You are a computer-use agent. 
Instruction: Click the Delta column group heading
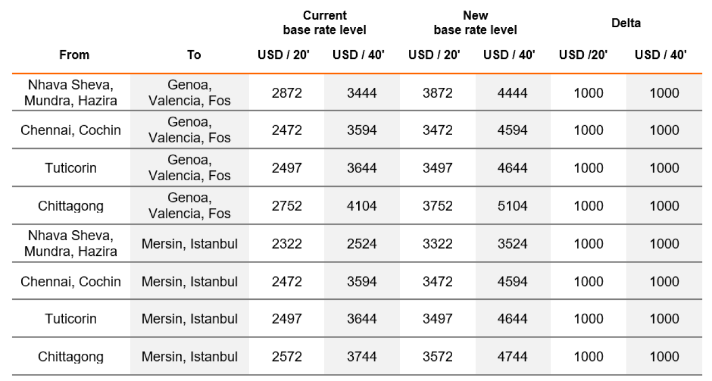626,23
